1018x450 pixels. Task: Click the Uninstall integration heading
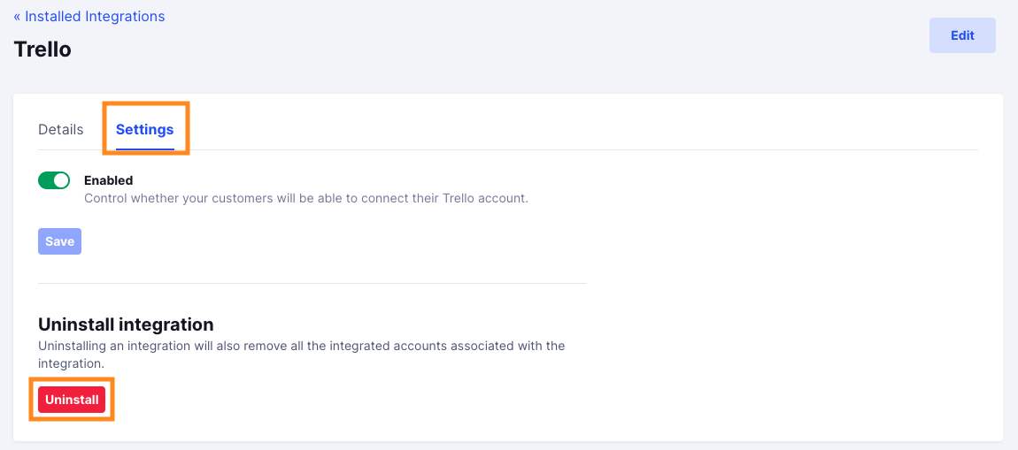(126, 324)
